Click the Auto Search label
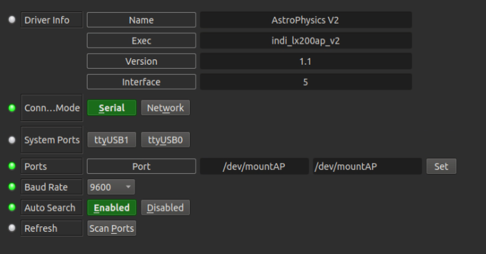Viewport: 486px width, 254px height. tap(52, 208)
